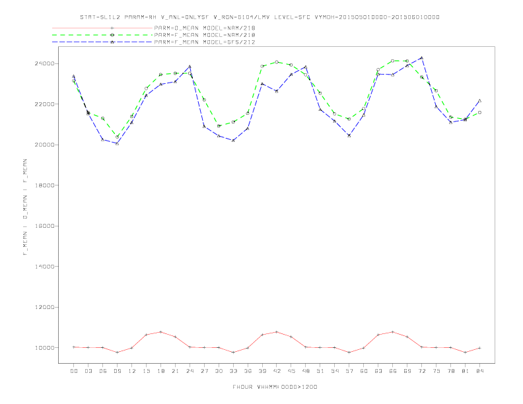Click the chart title starting with STAT=SL1L2
The image size is (523, 404).
[260, 17]
